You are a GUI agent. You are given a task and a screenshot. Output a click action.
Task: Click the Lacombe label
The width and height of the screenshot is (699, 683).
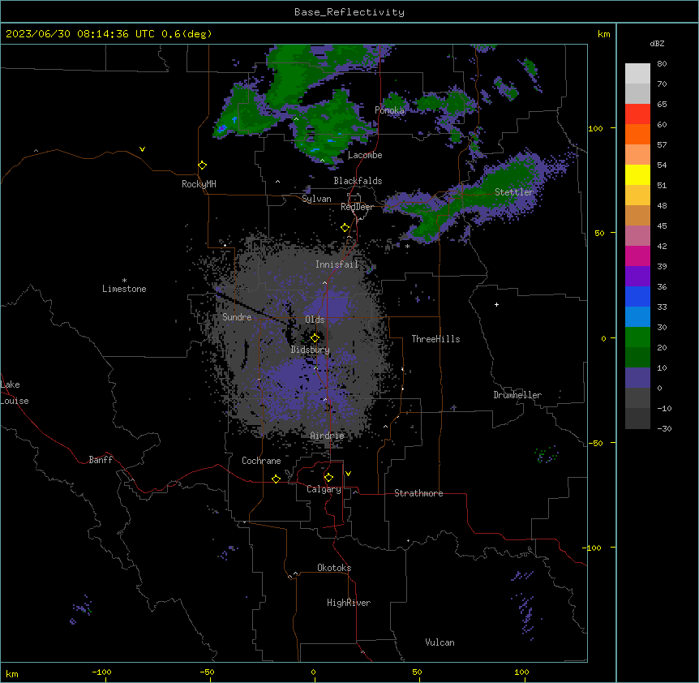365,155
